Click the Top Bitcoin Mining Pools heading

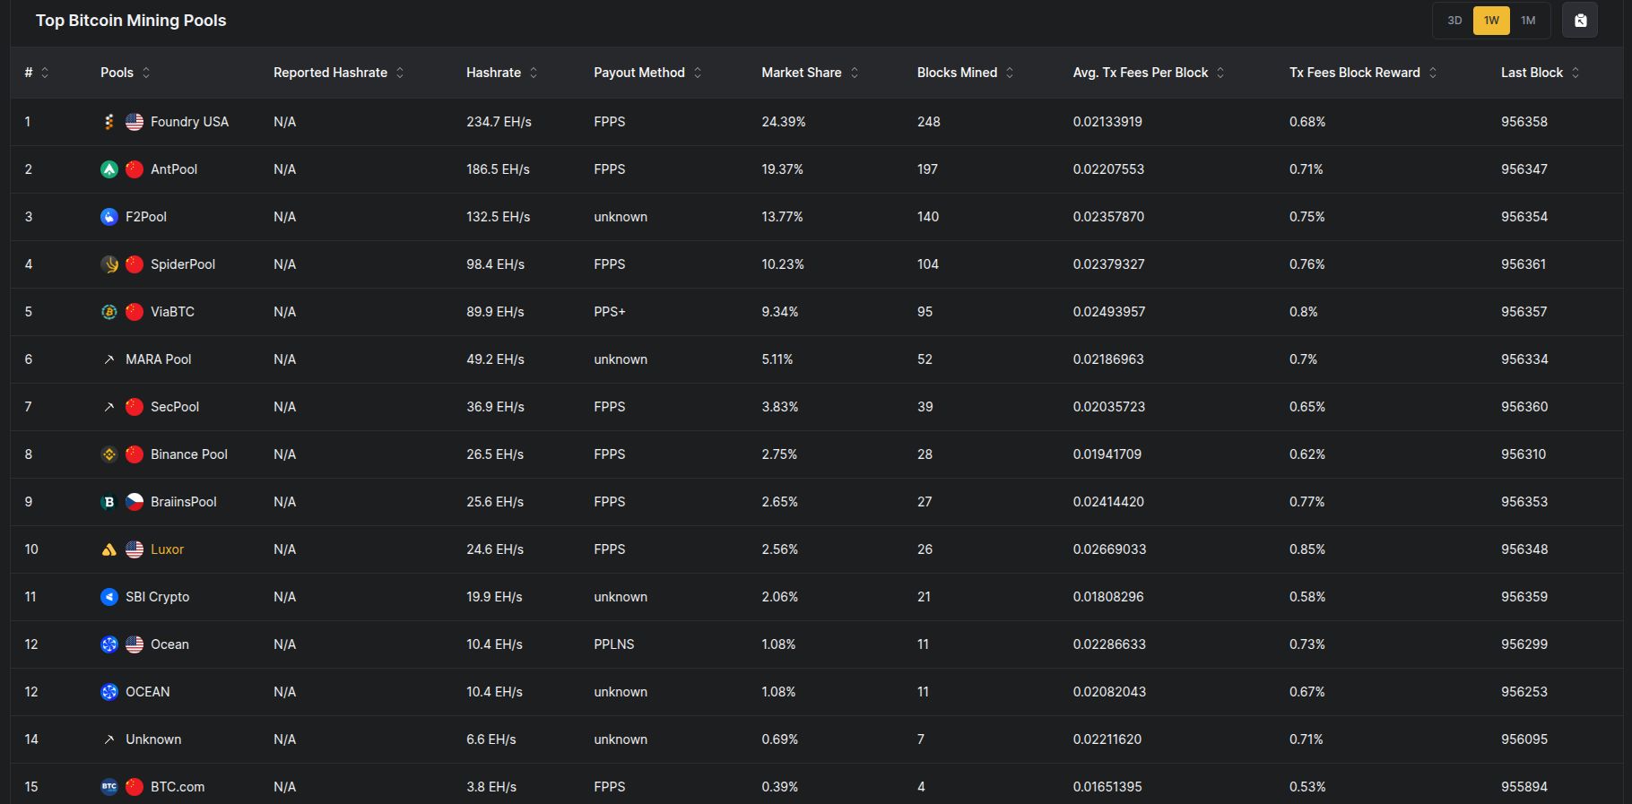click(x=131, y=21)
